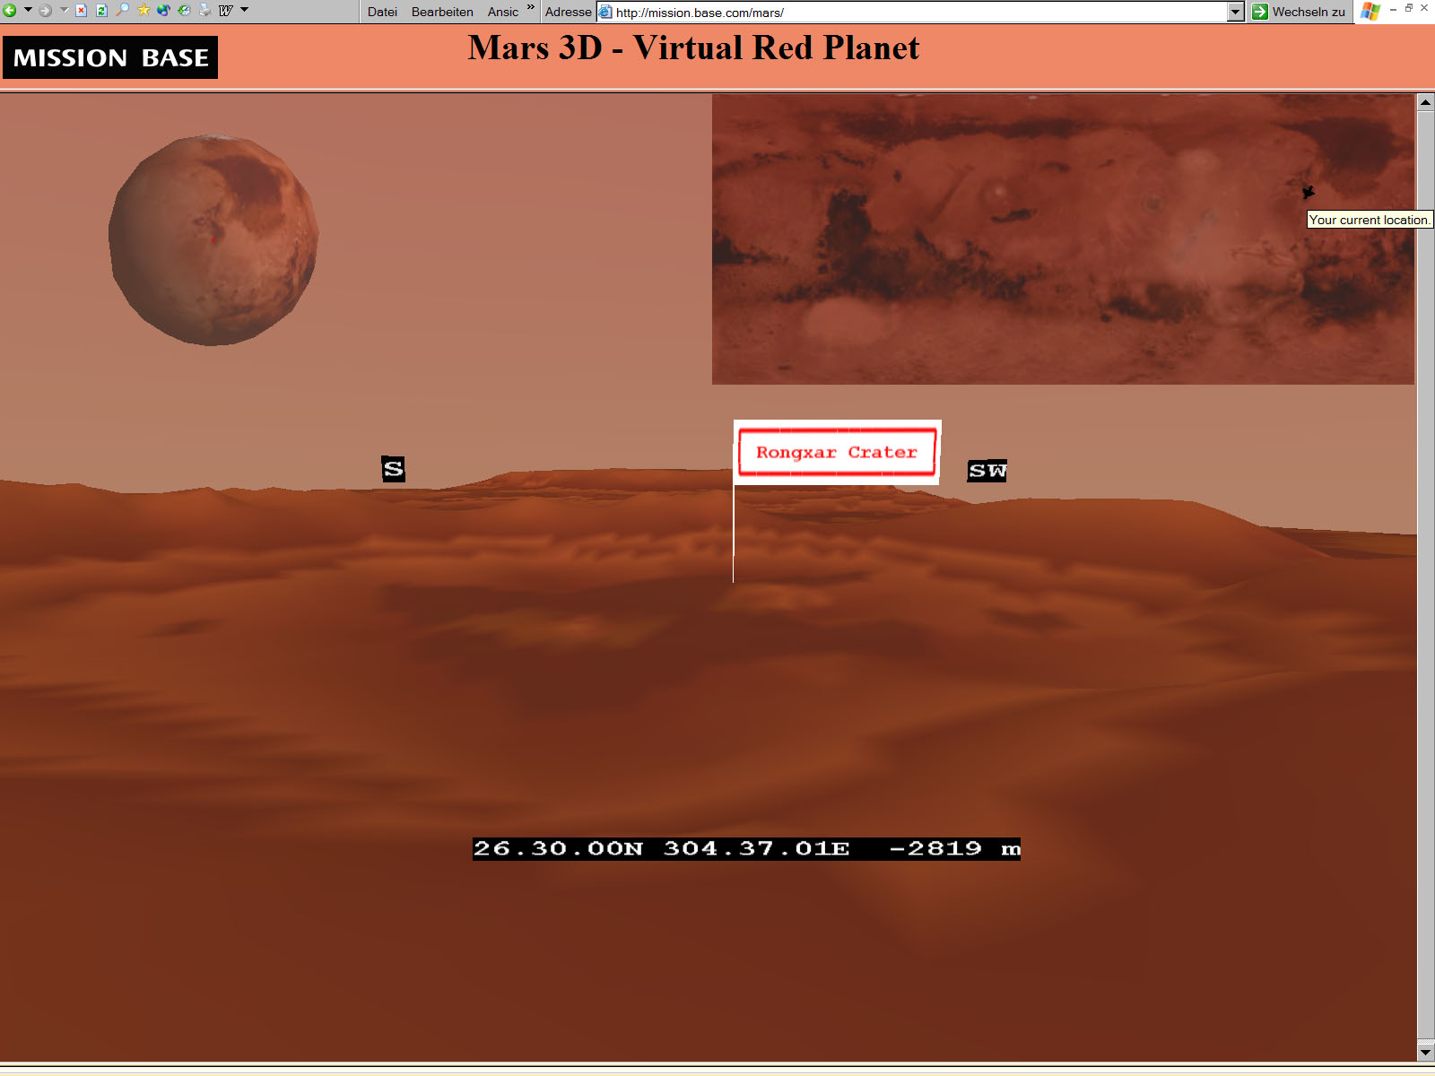Open the Forward history dropdown arrow
Viewport: 1435px width, 1076px height.
(64, 11)
